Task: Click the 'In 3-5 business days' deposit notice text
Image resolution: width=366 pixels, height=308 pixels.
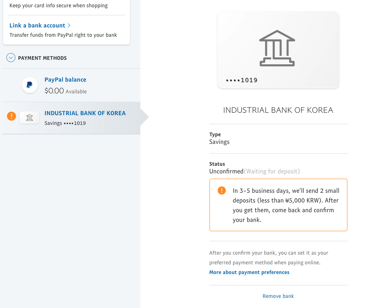Action: coord(286,205)
